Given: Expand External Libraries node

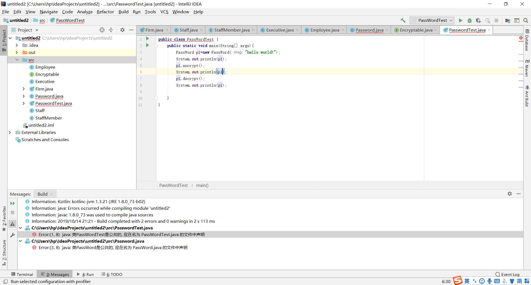Looking at the screenshot, I should (10, 132).
